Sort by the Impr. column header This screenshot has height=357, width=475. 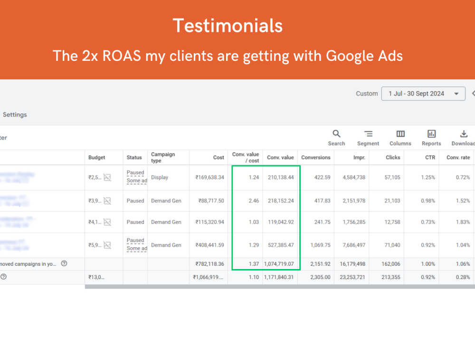tap(359, 158)
